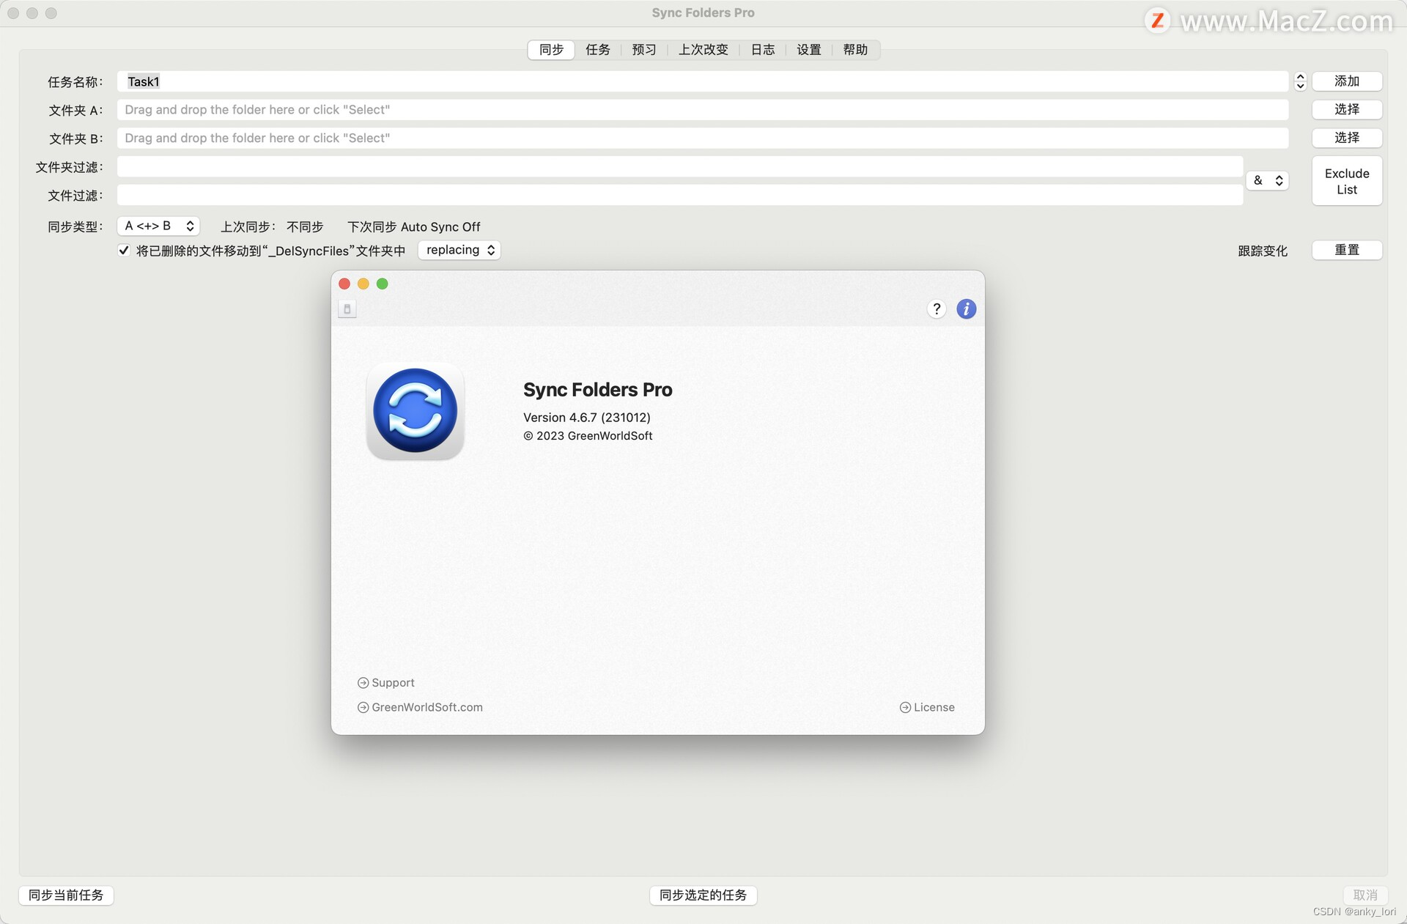Click the Sync Folders Pro heading in About window
Image resolution: width=1407 pixels, height=924 pixels.
pyautogui.click(x=598, y=390)
